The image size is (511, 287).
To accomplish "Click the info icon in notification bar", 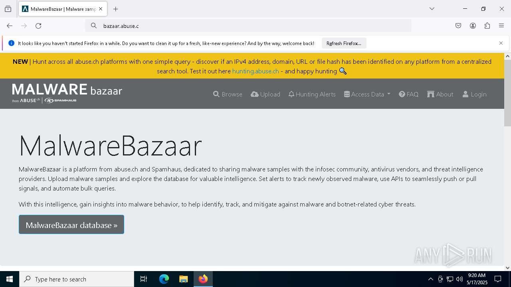I will pos(11,43).
